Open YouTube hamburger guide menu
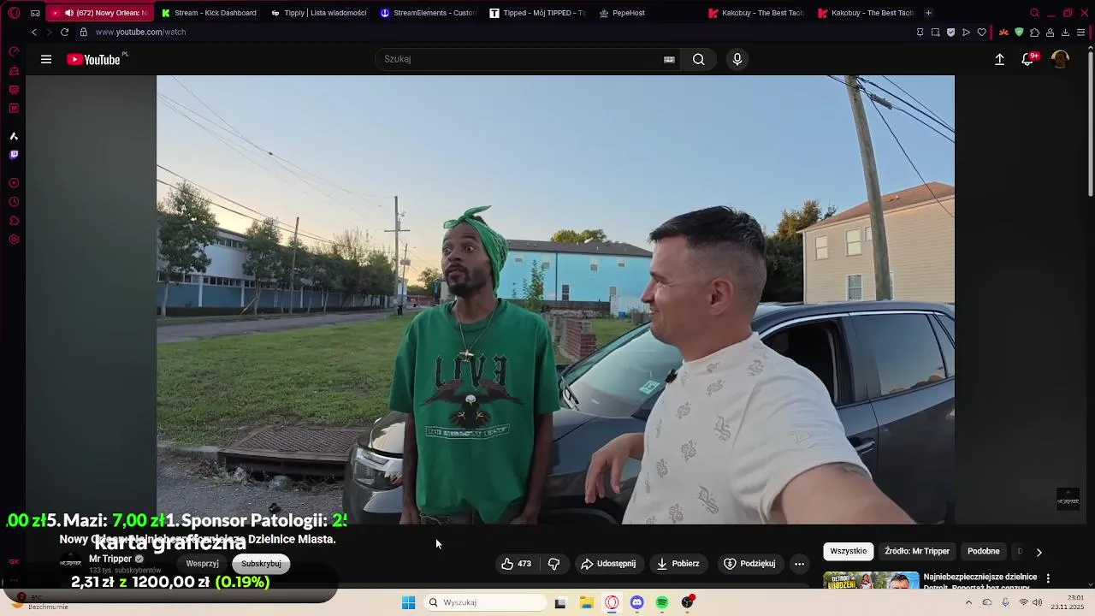The height and width of the screenshot is (616, 1095). point(46,59)
